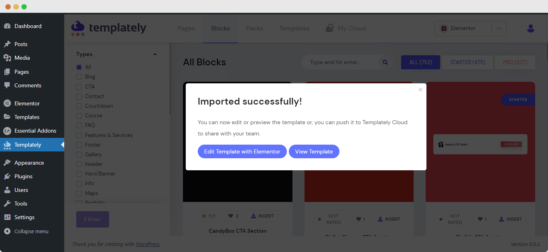The height and width of the screenshot is (252, 548).
Task: Click the search magnifier icon
Action: [385, 62]
